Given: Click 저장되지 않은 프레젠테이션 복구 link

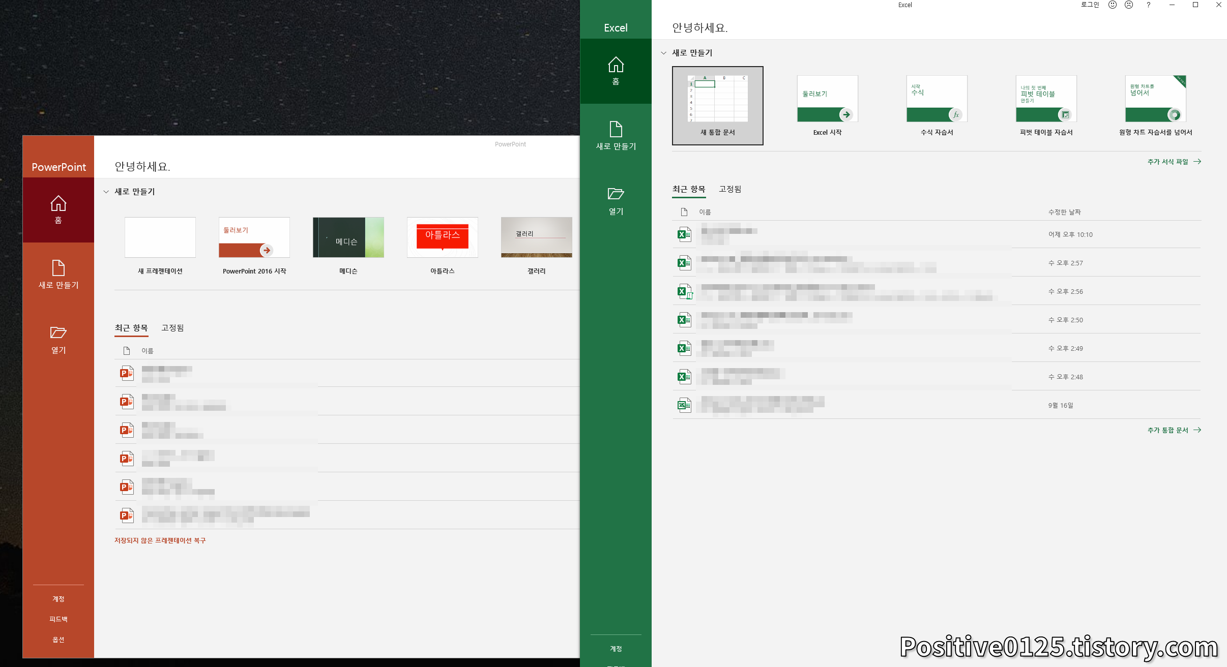Looking at the screenshot, I should (x=160, y=540).
